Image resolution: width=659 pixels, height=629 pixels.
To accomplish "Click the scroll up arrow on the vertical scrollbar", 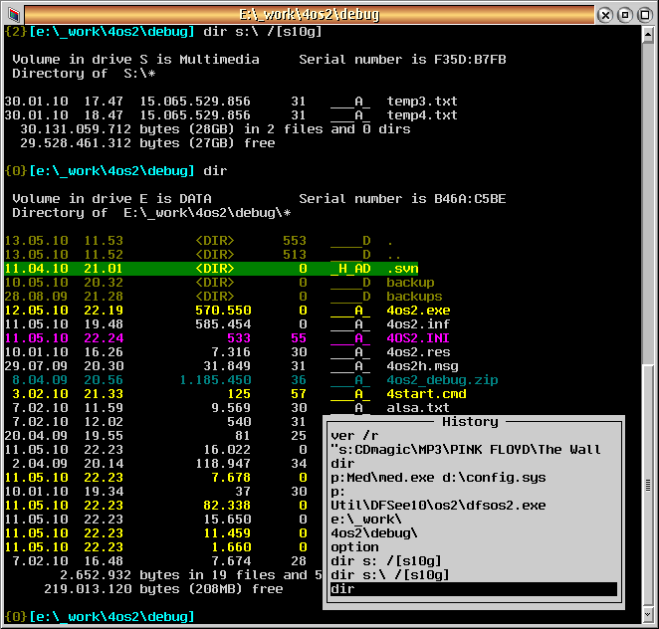I will point(649,34).
